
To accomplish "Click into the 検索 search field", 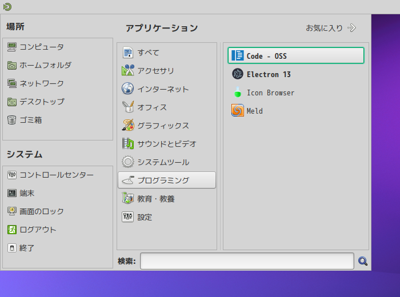I will [x=247, y=261].
